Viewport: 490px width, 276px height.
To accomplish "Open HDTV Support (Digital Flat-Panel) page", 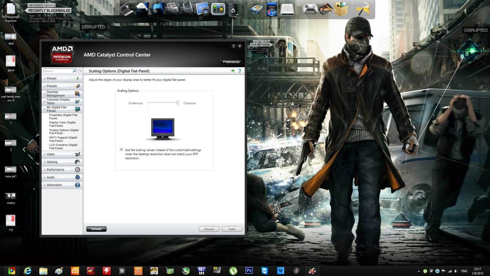I will point(63,139).
